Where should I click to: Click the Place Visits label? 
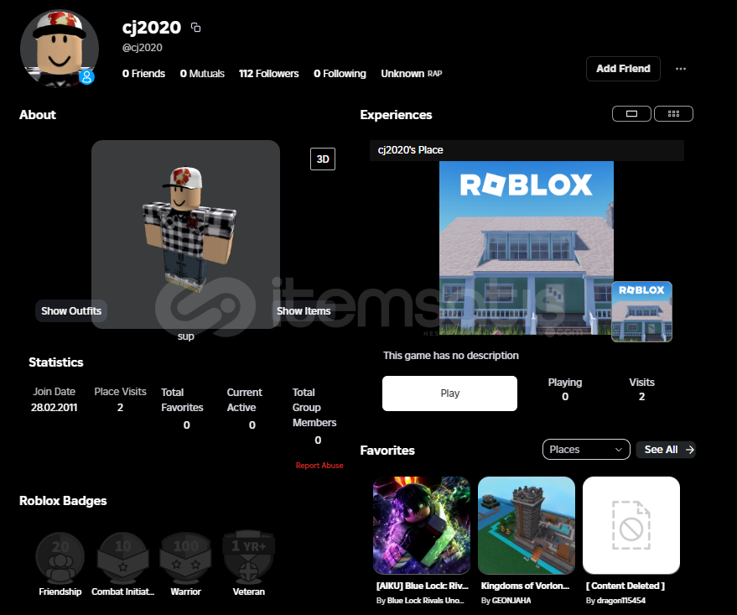pos(121,392)
